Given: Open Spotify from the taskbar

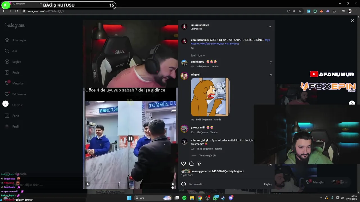Looking at the screenshot, I should [184, 198].
